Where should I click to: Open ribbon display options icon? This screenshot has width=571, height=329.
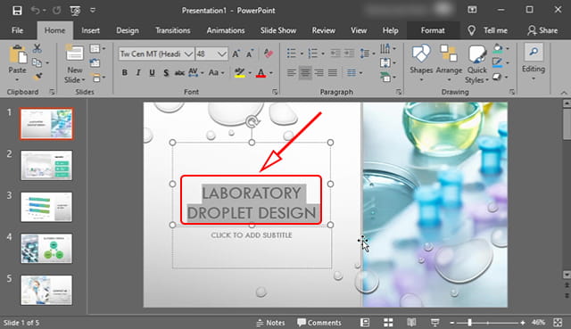pyautogui.click(x=472, y=10)
